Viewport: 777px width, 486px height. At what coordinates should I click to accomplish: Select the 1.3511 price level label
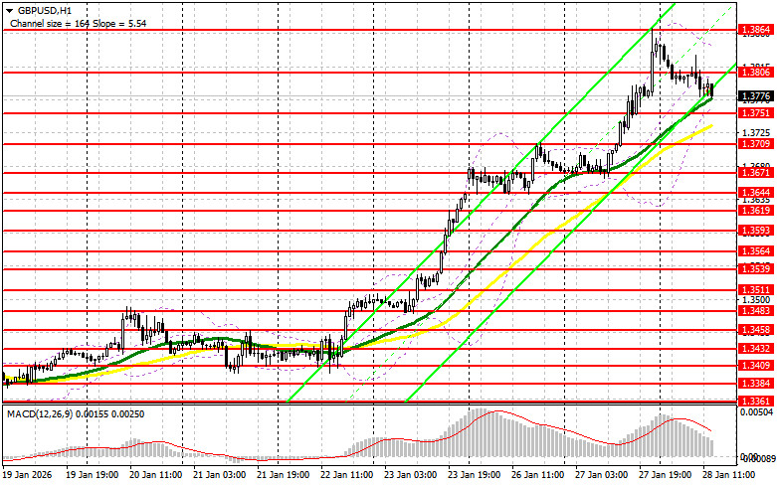756,290
